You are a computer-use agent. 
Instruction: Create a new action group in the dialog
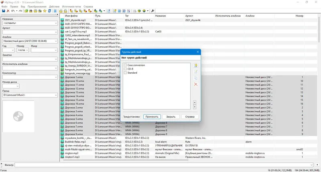[196, 66]
